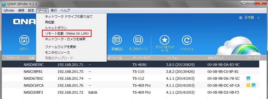Select the NASD6785C device row

131,78
